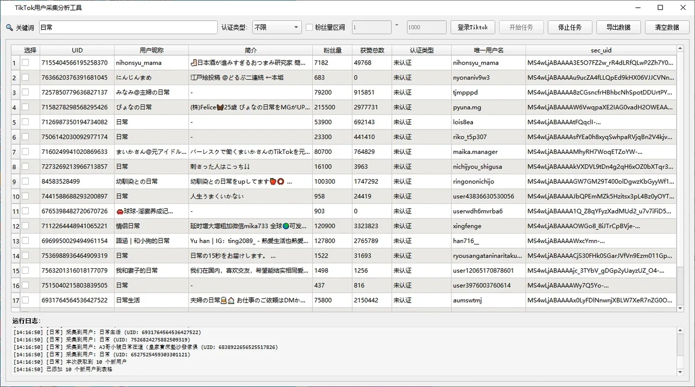Viewport: 695px width, 387px height.
Task: Click the 简介 column header
Action: 250,50
